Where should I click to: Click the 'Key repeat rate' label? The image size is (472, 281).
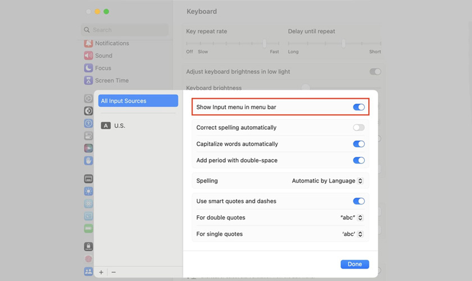(x=207, y=31)
